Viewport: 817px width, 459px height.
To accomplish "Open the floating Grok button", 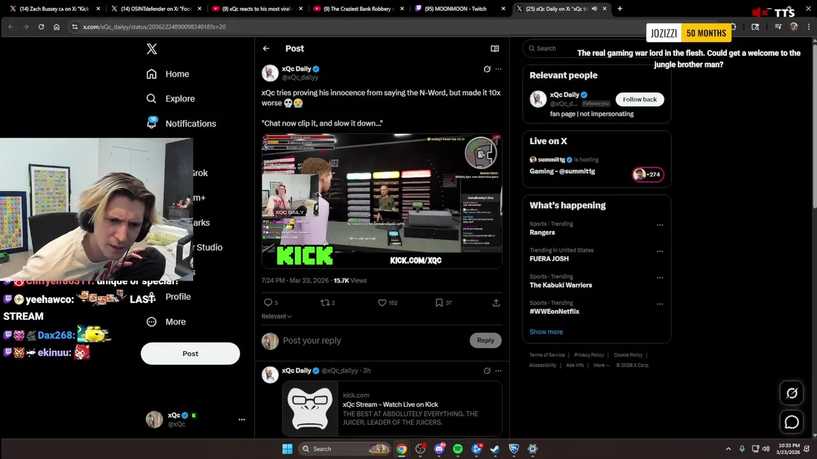I will (x=791, y=393).
